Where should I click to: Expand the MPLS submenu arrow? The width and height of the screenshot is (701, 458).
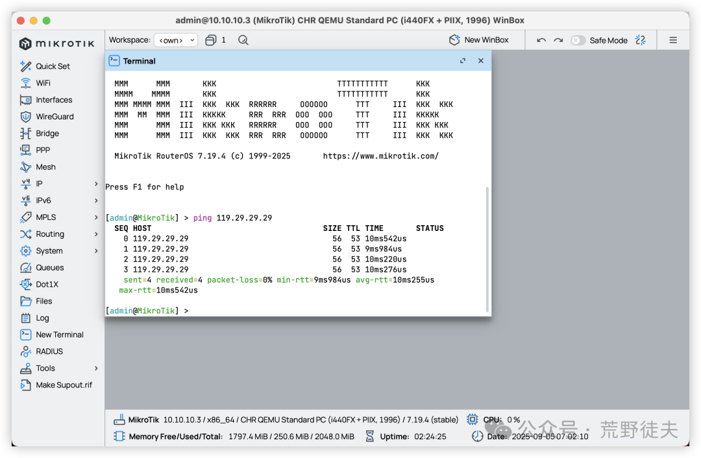click(96, 217)
